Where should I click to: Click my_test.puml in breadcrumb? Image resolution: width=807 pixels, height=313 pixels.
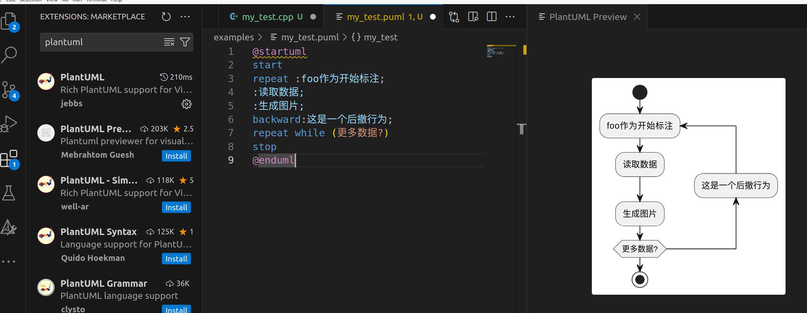click(310, 37)
